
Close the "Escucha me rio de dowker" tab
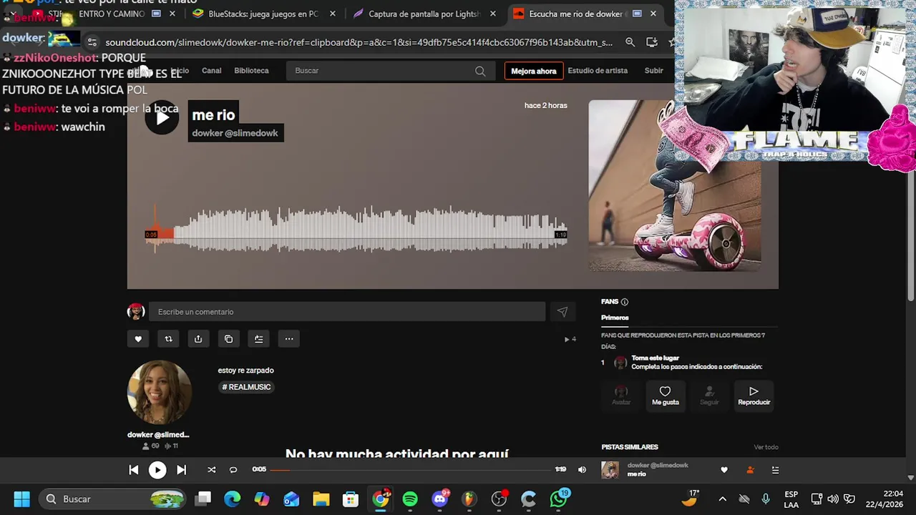point(653,14)
